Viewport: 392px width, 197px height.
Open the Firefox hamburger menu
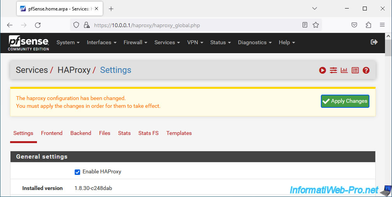(x=382, y=25)
